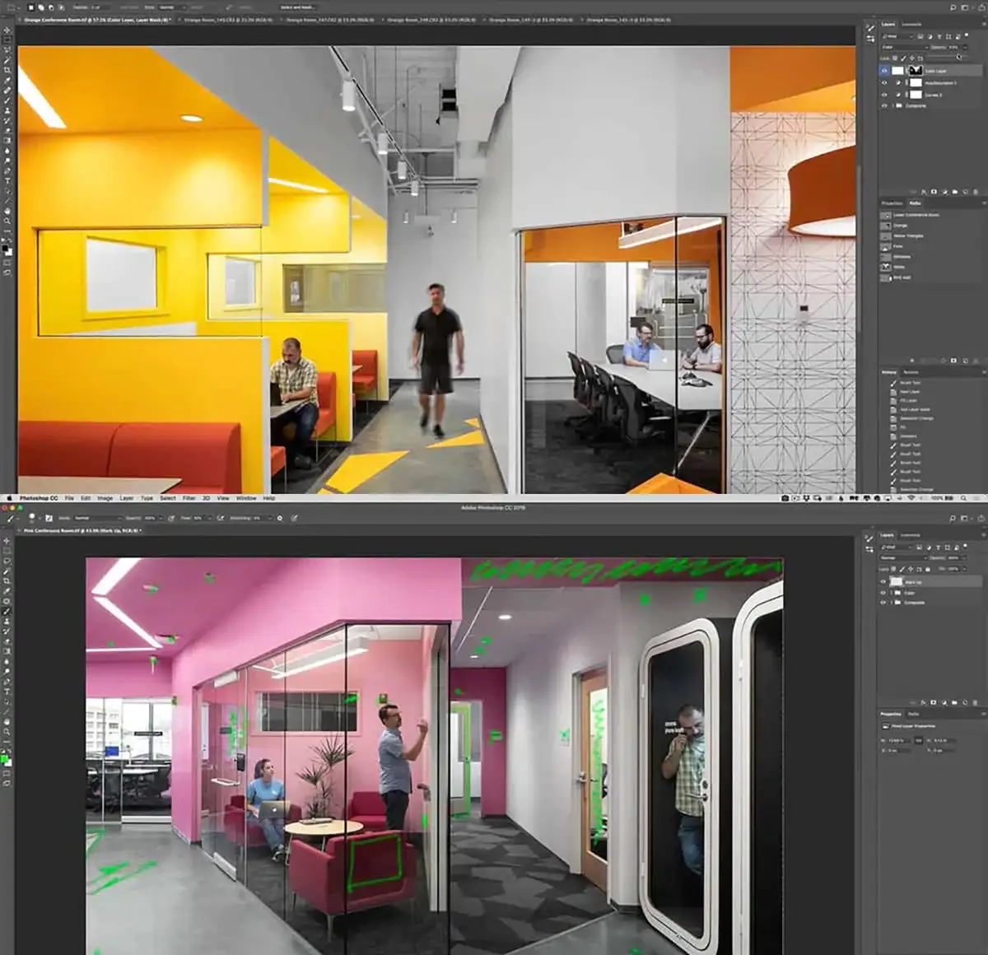Hide the Curves layer in upper Layers panel

coord(885,95)
